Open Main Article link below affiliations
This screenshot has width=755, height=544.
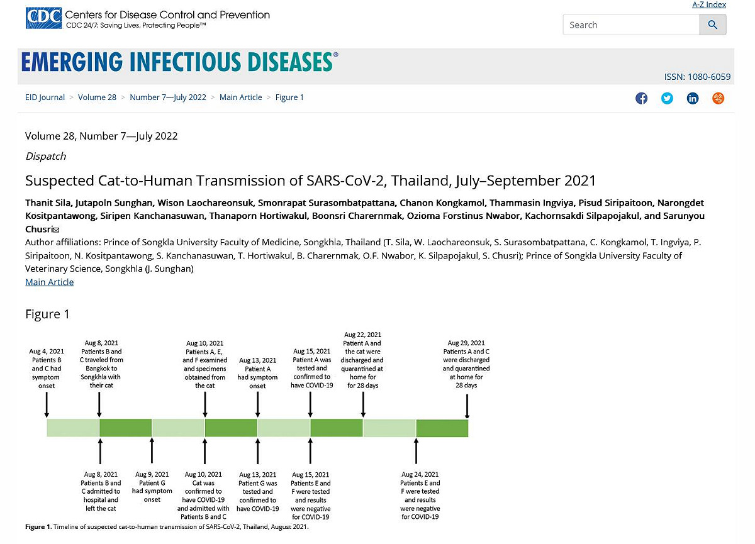49,282
